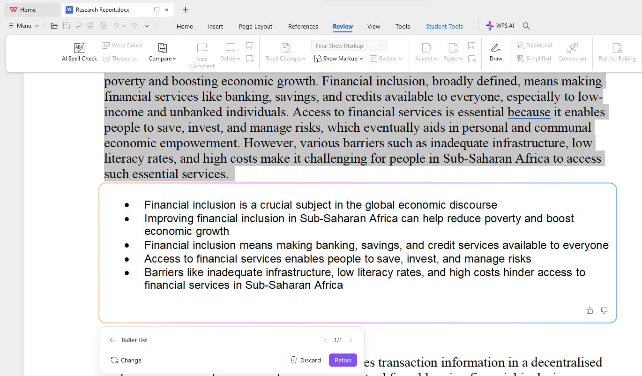
Task: Open the Word Count tool
Action: point(122,45)
